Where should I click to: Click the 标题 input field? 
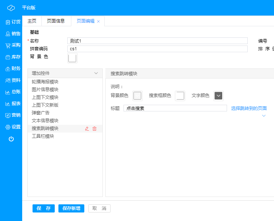175,108
